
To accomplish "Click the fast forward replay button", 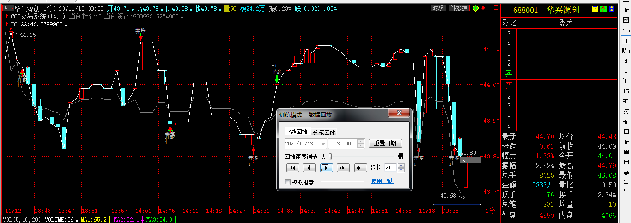I will [x=342, y=168].
